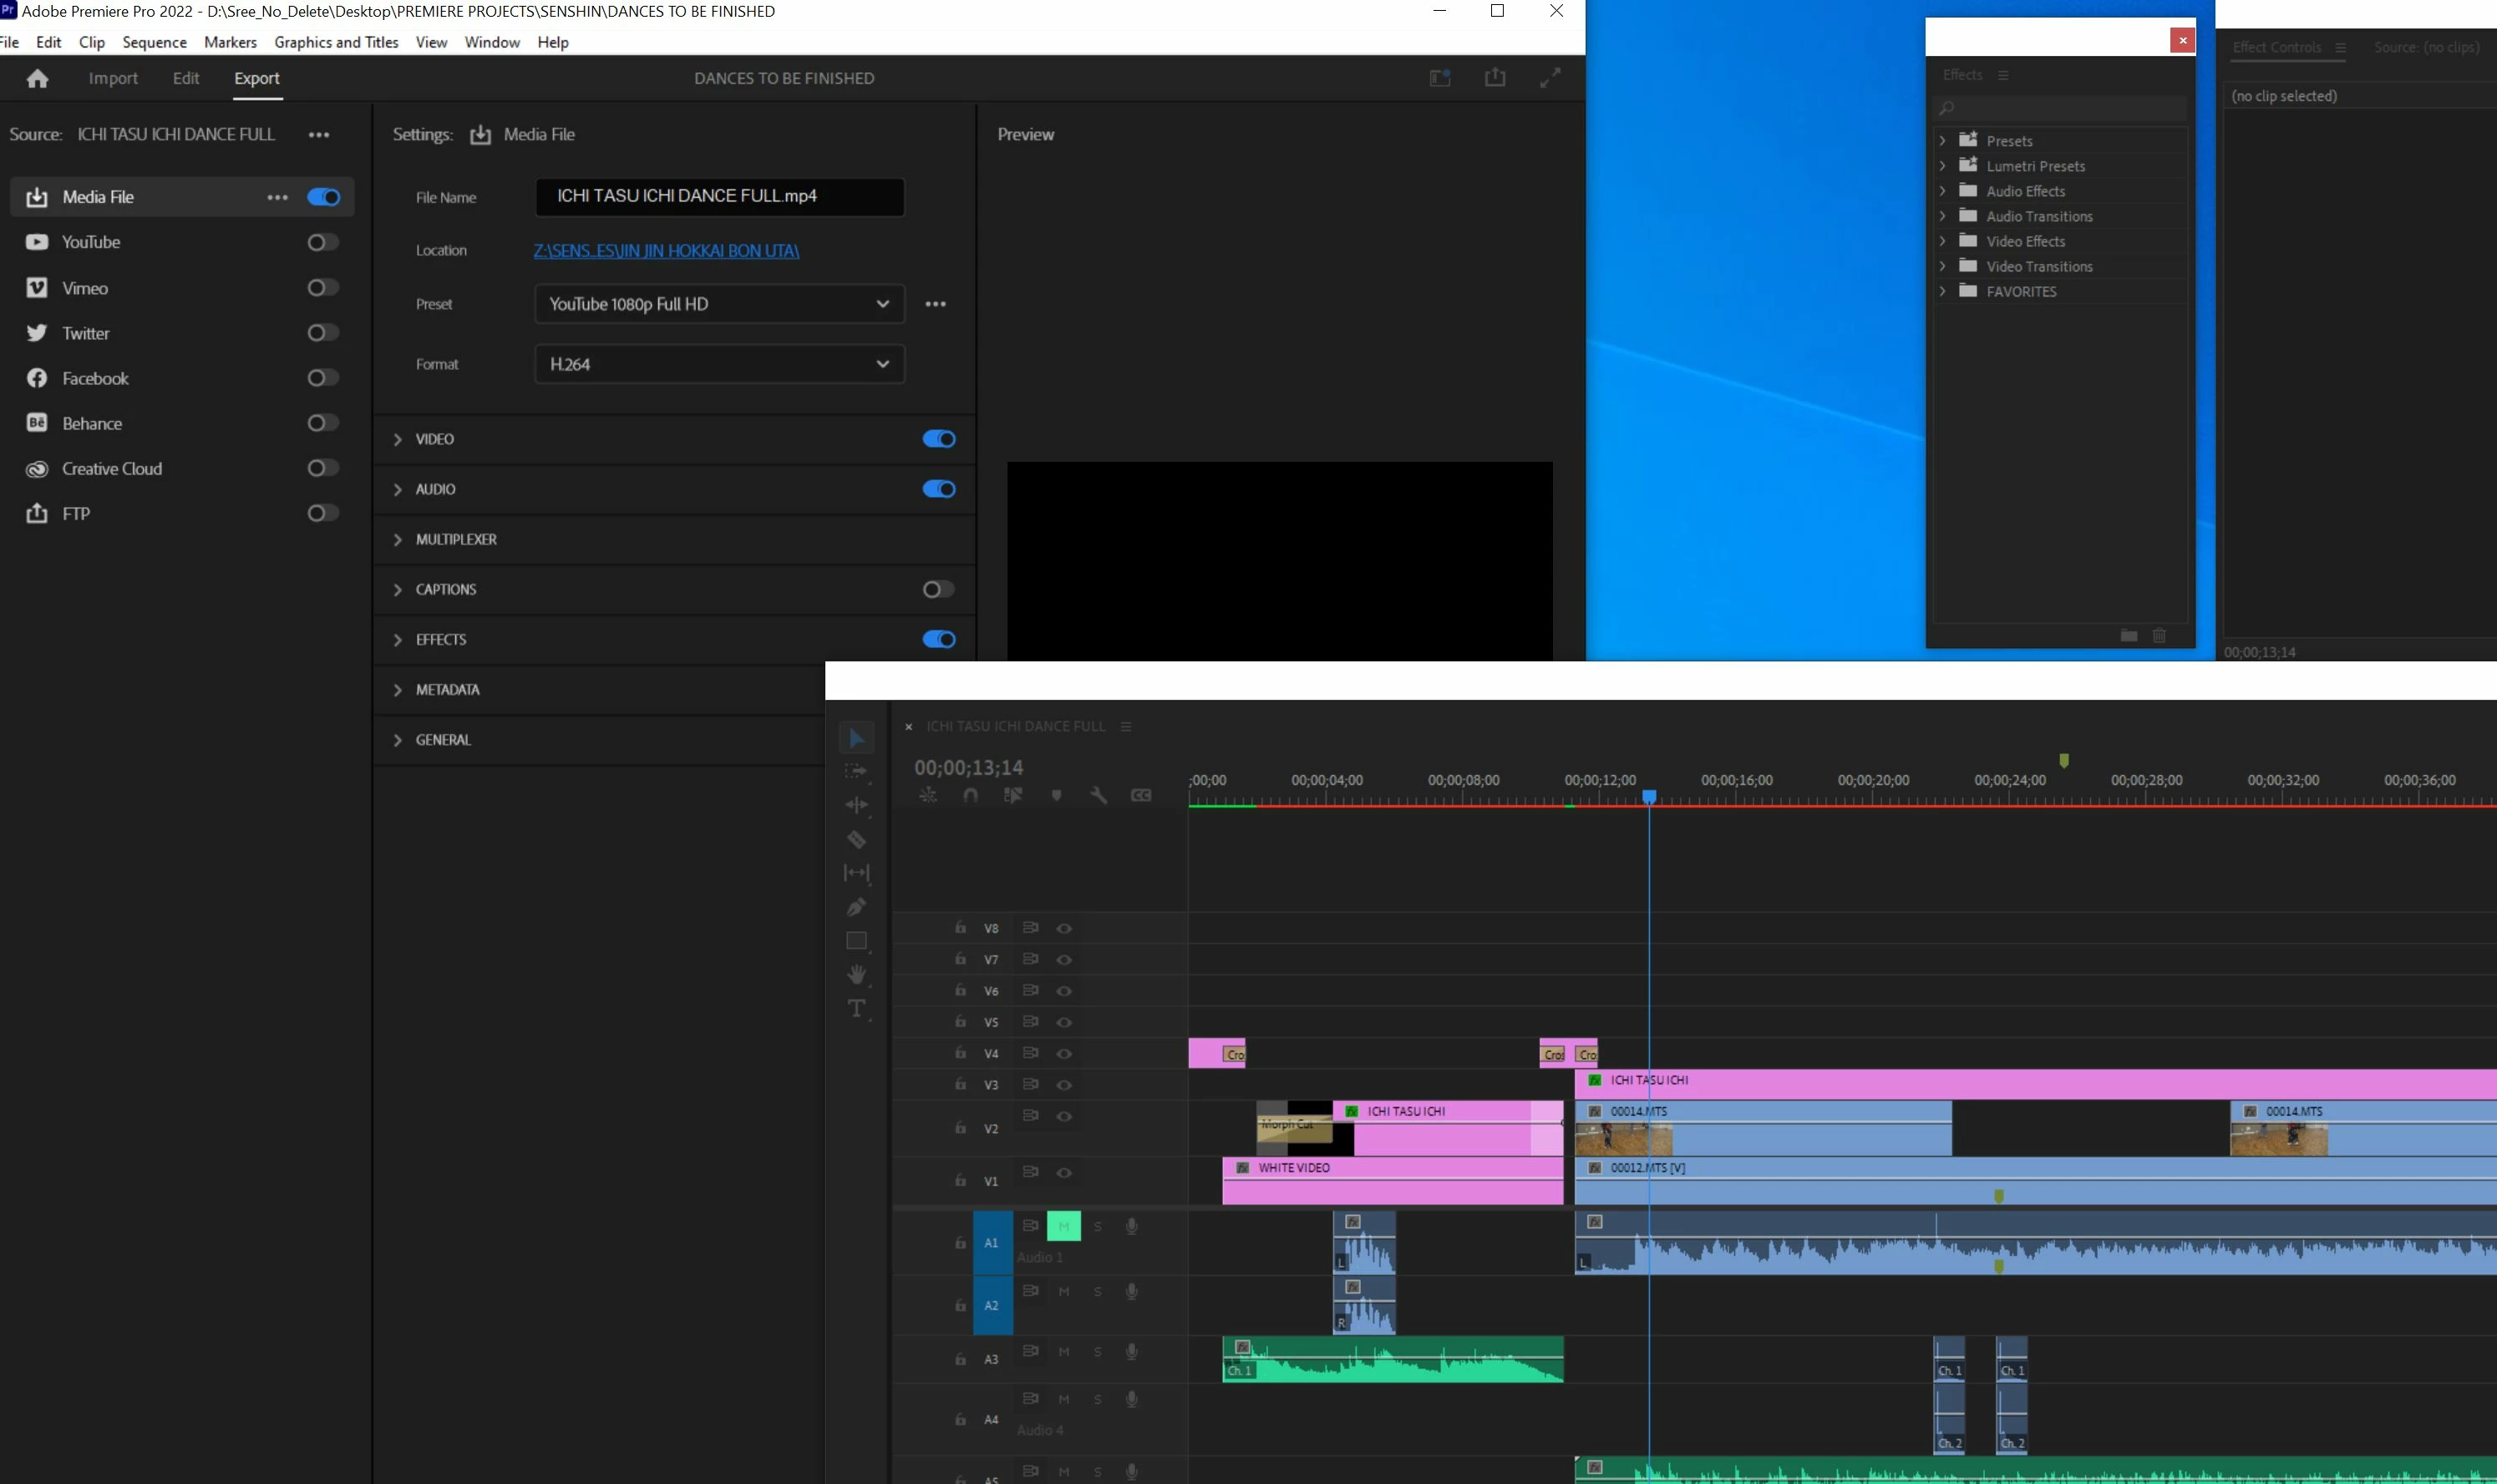Open timeline wrench display settings

1098,795
